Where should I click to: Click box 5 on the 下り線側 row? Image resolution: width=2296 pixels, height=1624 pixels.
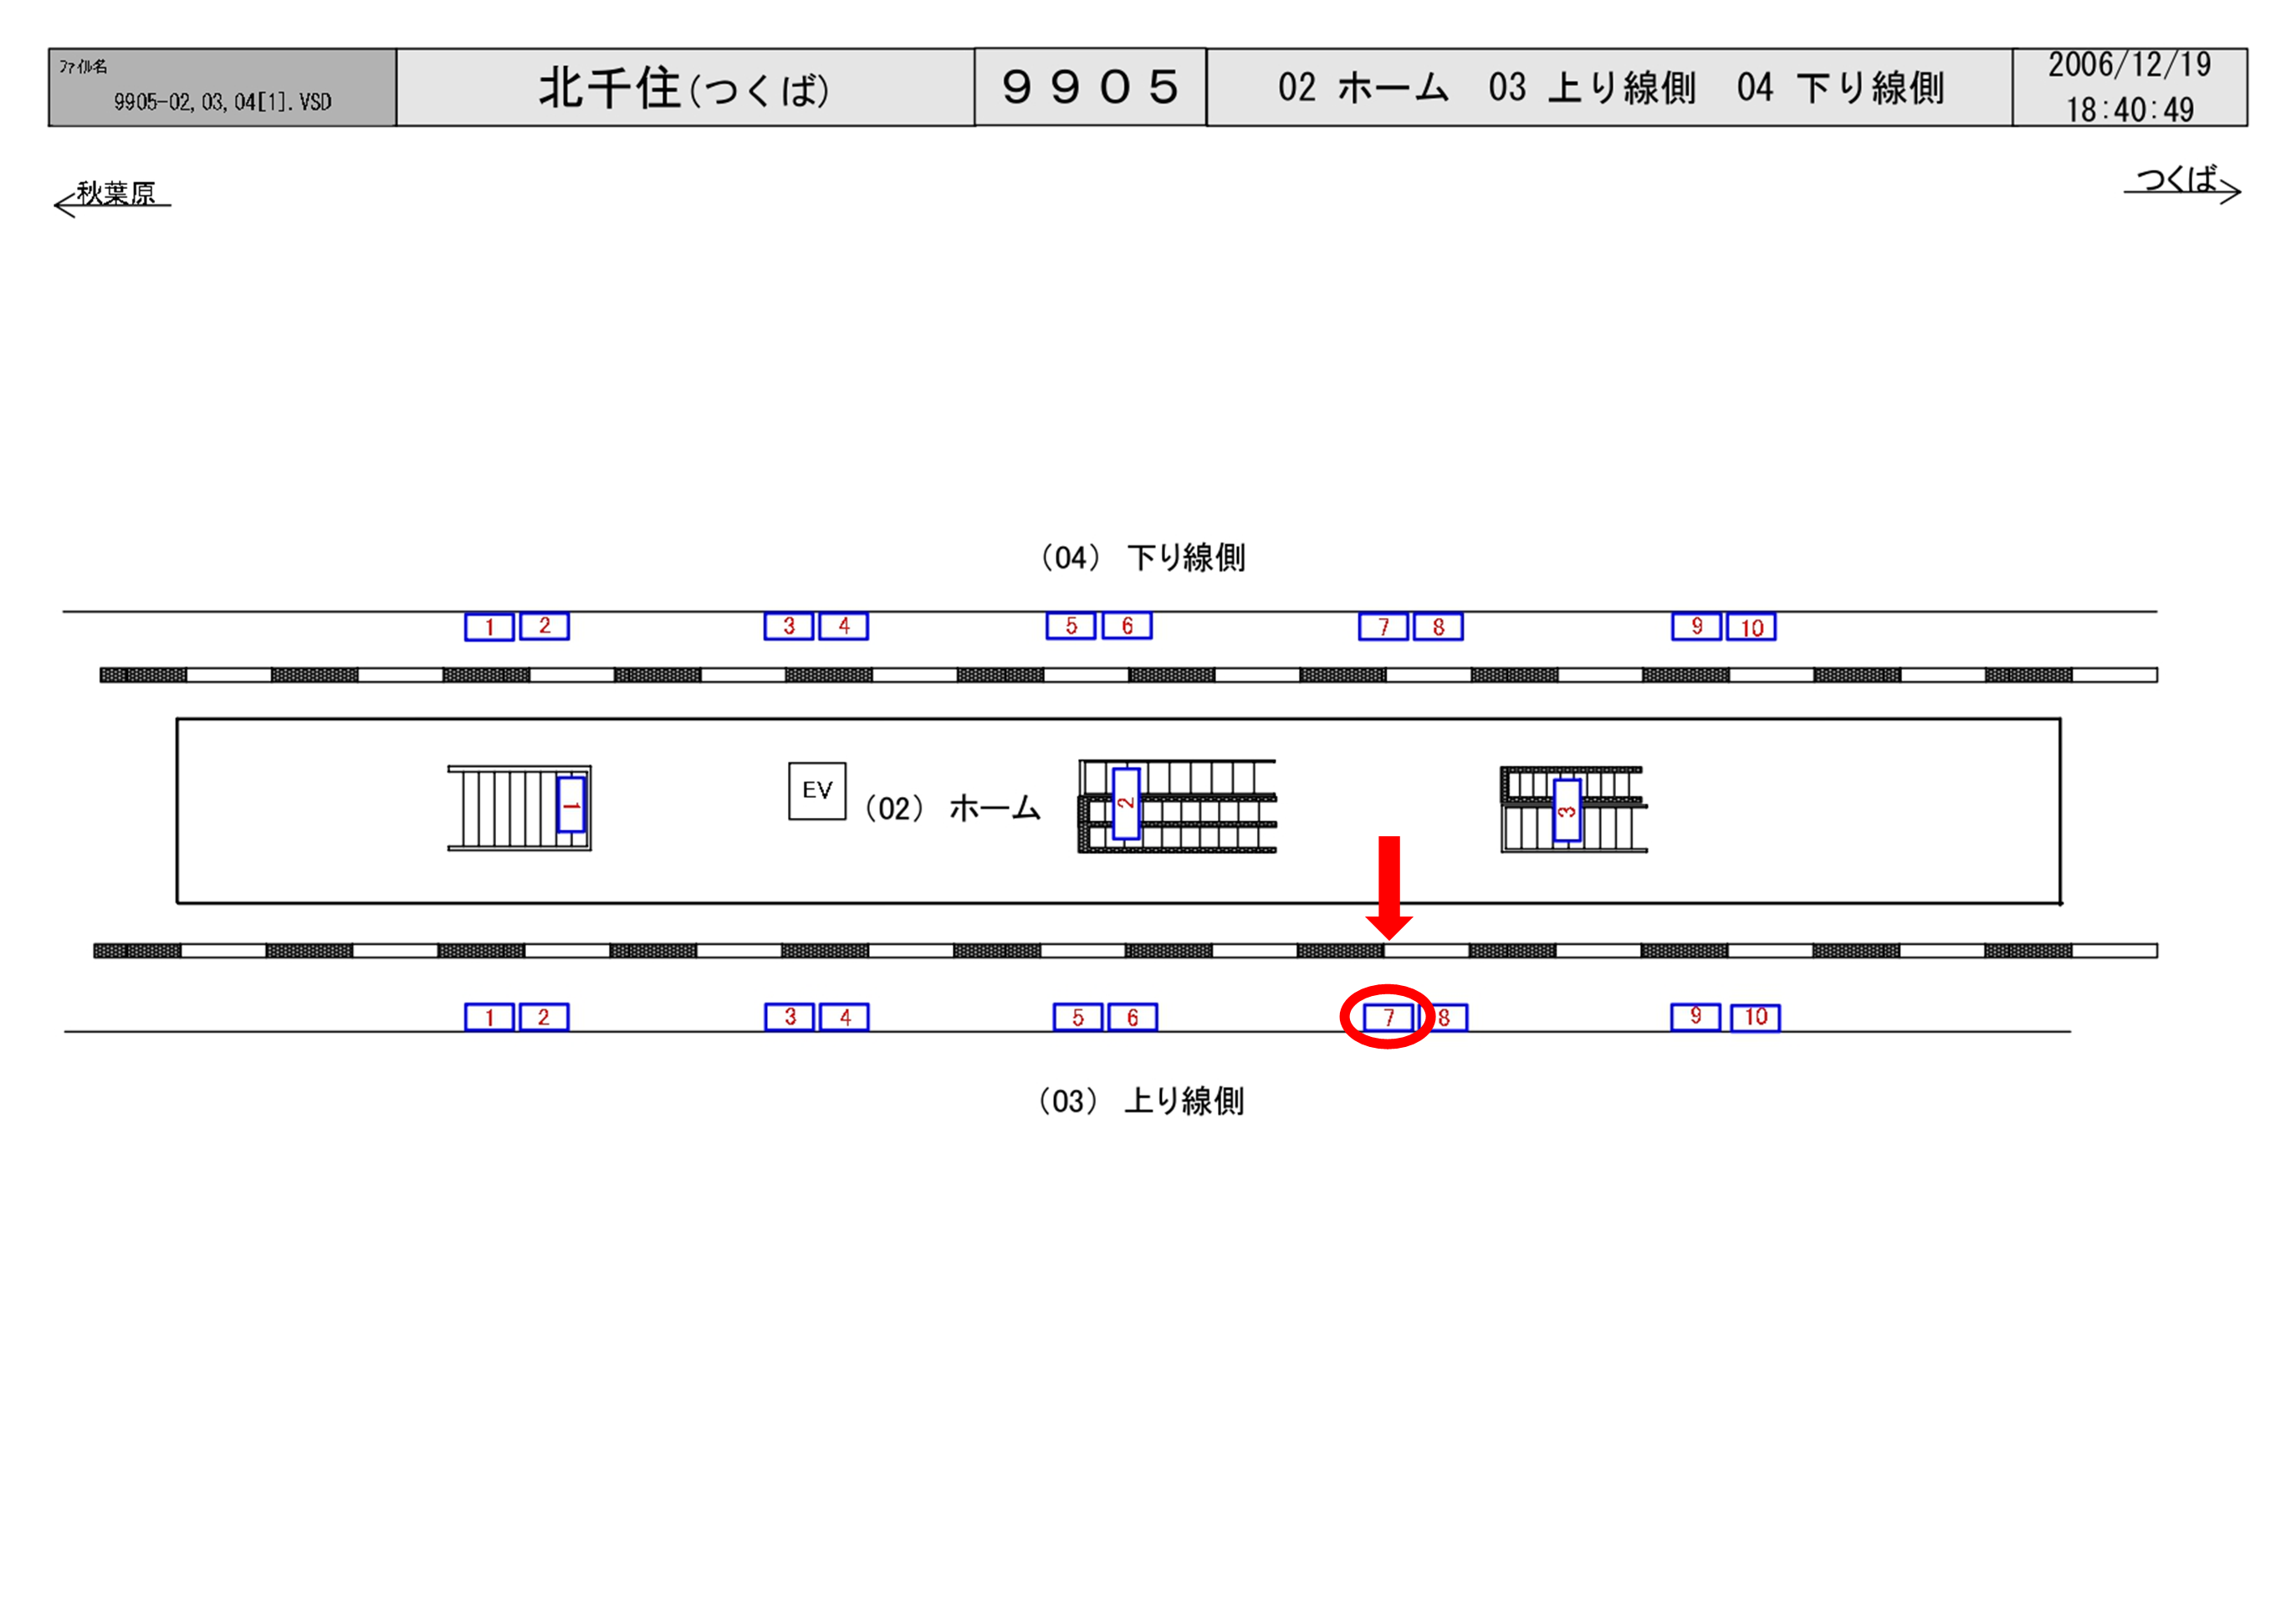pos(1070,626)
